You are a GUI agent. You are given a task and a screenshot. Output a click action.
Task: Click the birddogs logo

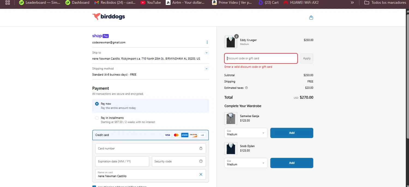pyautogui.click(x=109, y=17)
